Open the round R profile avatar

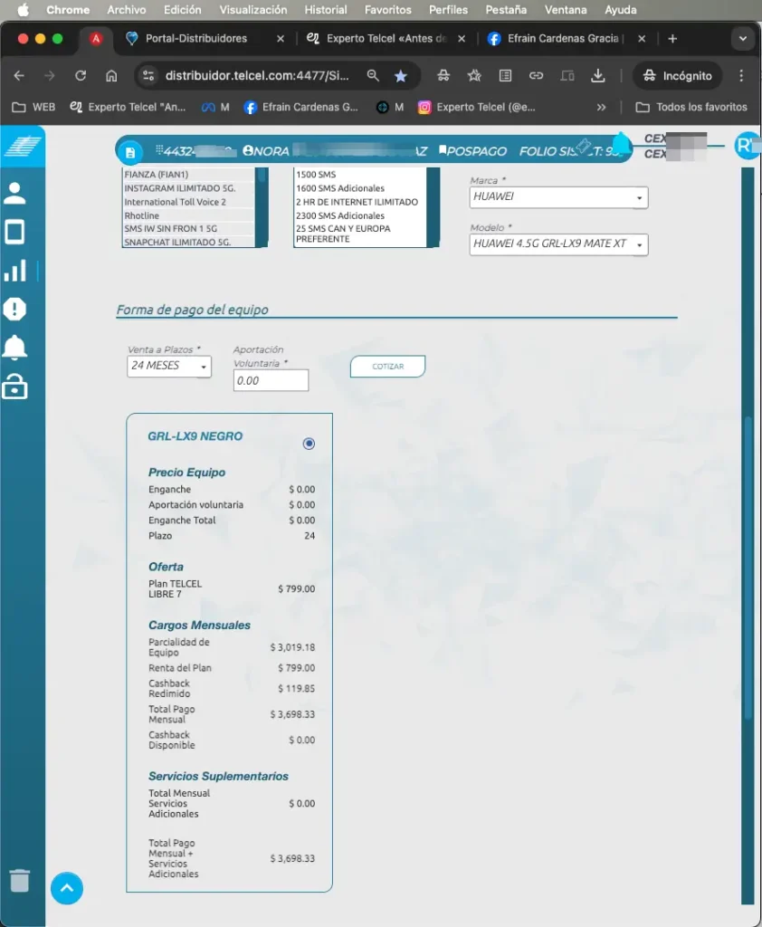[x=748, y=146]
